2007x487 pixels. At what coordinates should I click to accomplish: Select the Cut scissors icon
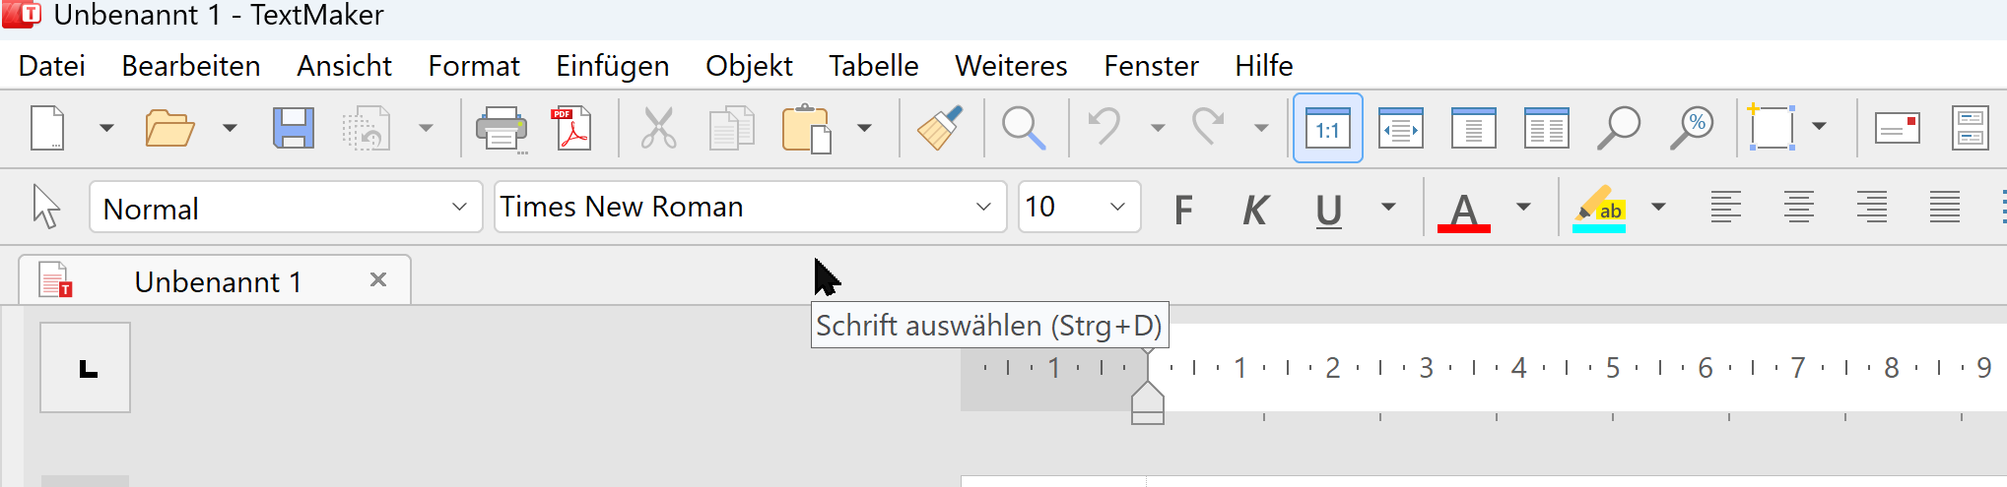pyautogui.click(x=658, y=128)
